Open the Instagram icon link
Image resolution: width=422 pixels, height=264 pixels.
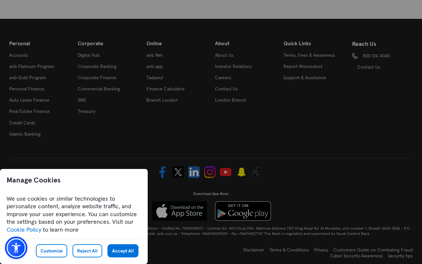(x=210, y=172)
